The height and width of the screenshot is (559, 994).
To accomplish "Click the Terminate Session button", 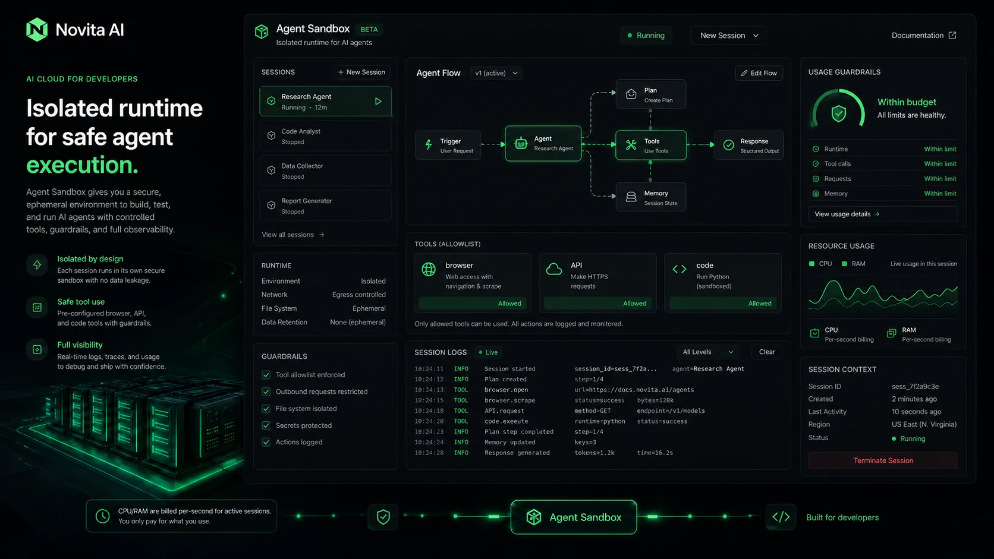I will (883, 460).
